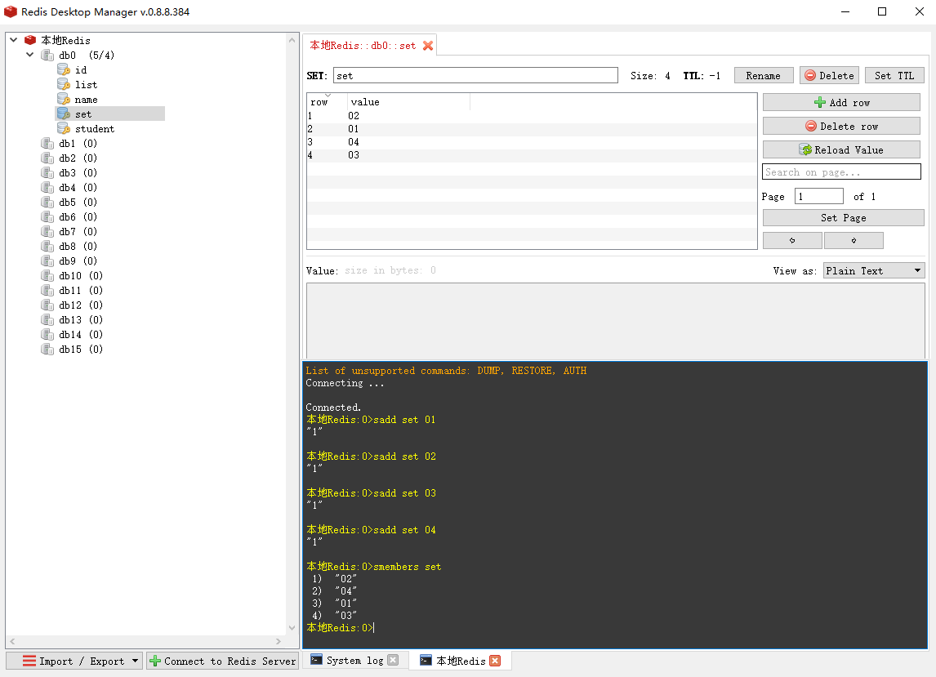Click the Delete row button
The height and width of the screenshot is (677, 936).
(x=842, y=126)
